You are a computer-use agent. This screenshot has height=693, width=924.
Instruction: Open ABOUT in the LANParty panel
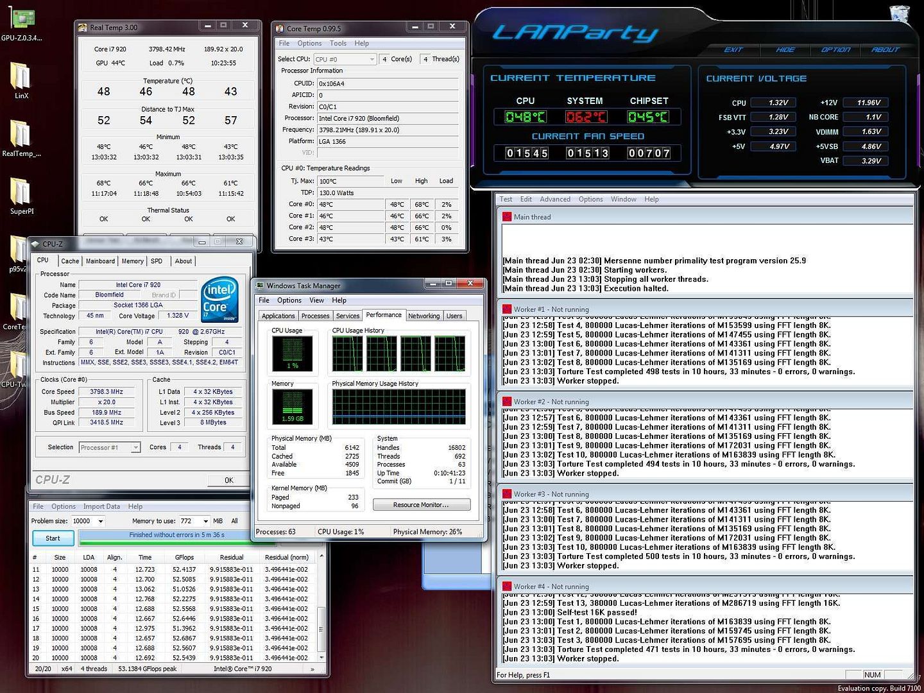(x=886, y=49)
